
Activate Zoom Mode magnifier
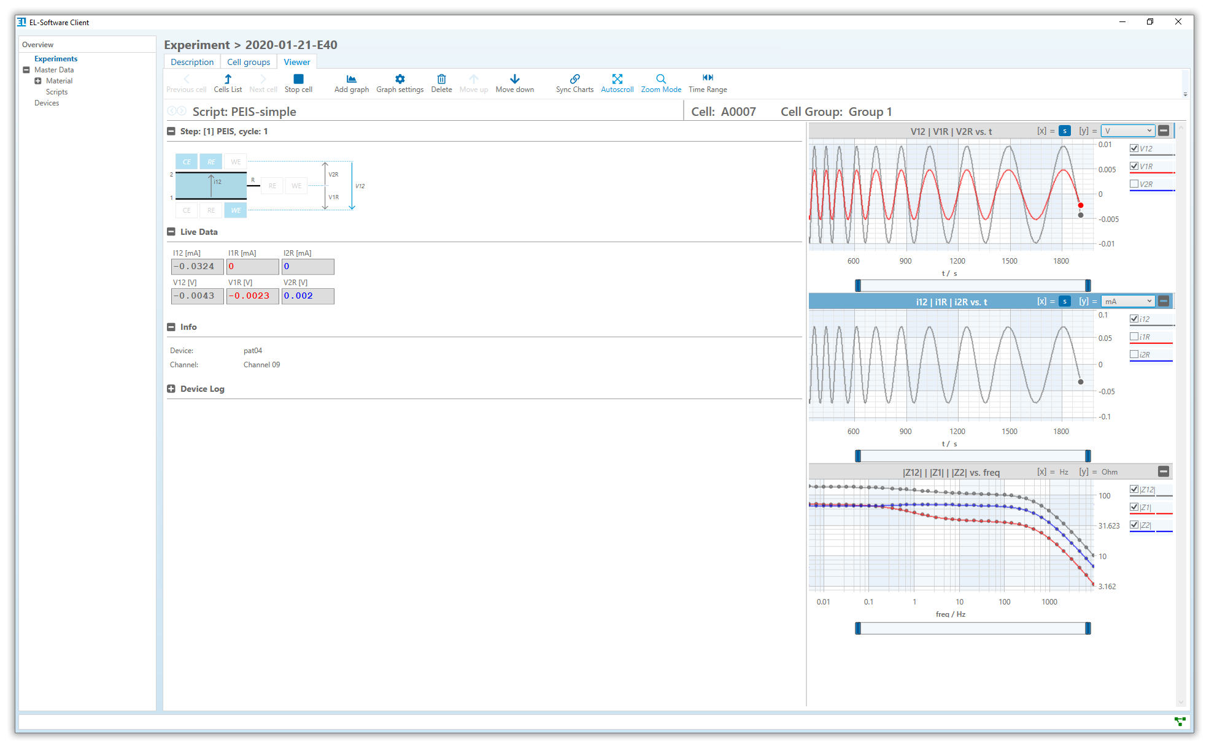coord(661,79)
